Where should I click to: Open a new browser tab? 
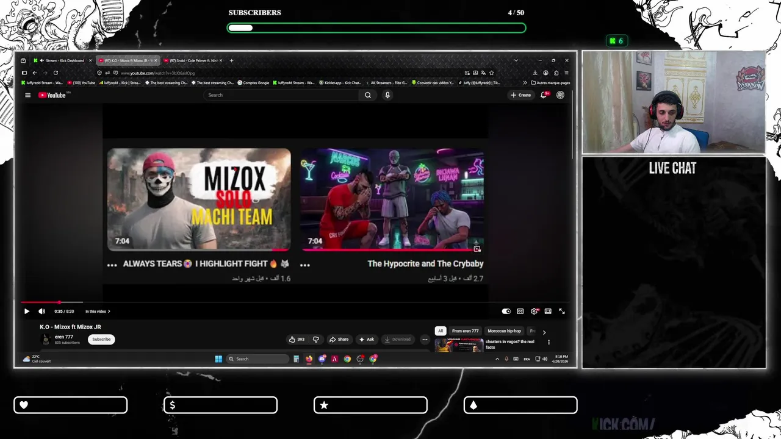click(x=231, y=60)
